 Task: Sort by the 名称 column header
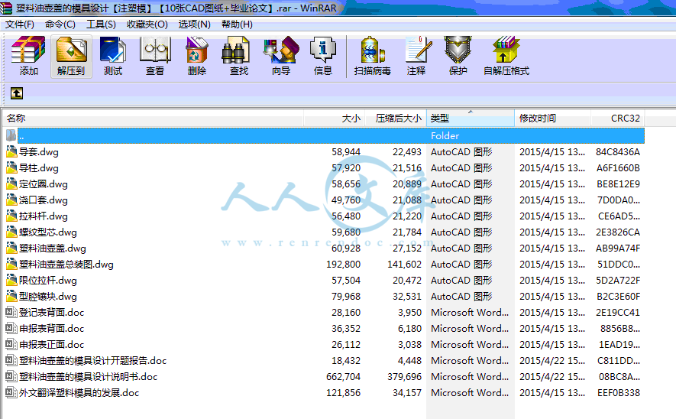pyautogui.click(x=153, y=119)
